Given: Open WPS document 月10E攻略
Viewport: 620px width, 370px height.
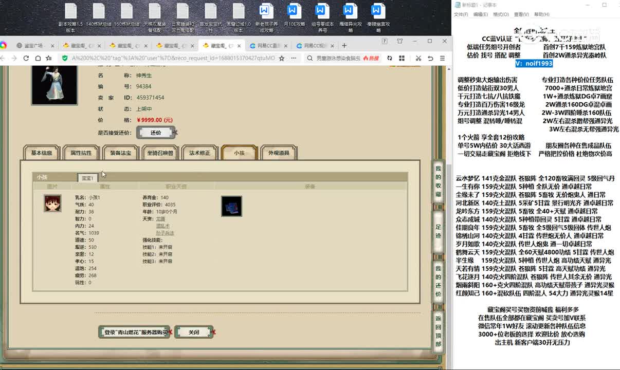Looking at the screenshot, I should 294,14.
